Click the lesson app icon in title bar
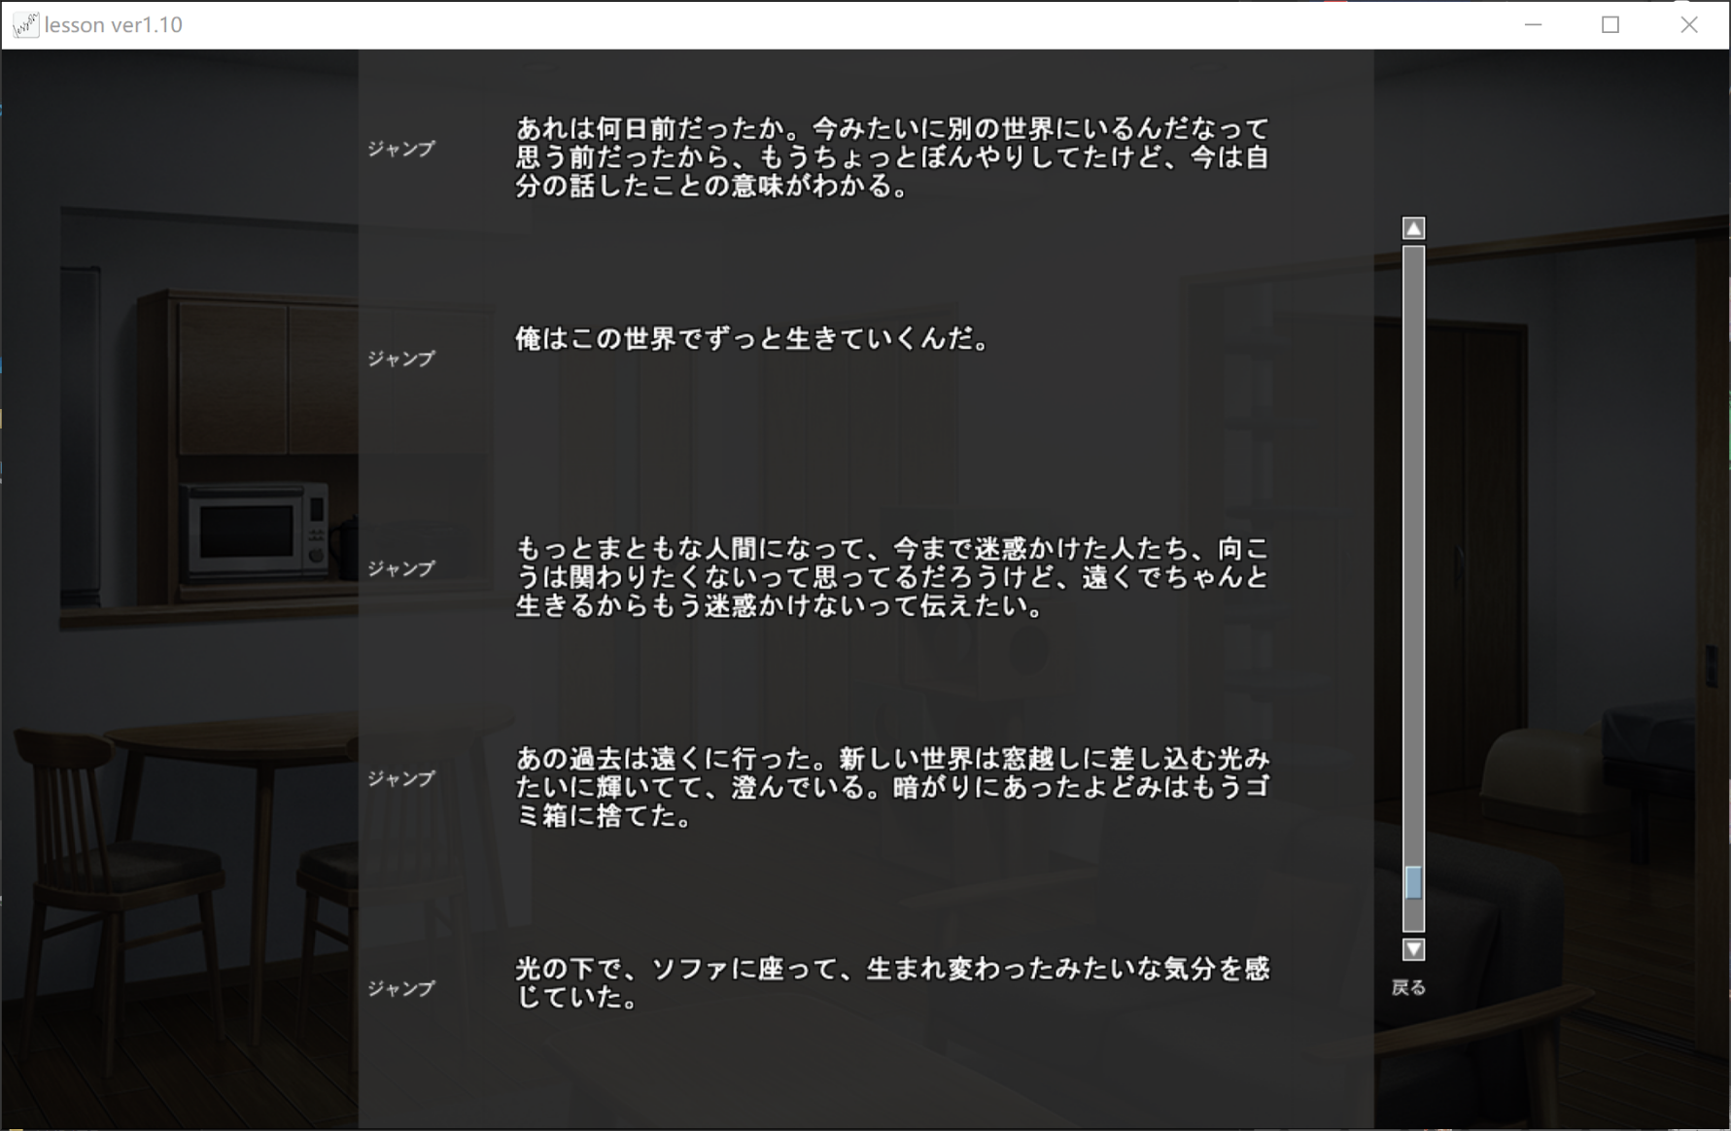 (x=25, y=25)
